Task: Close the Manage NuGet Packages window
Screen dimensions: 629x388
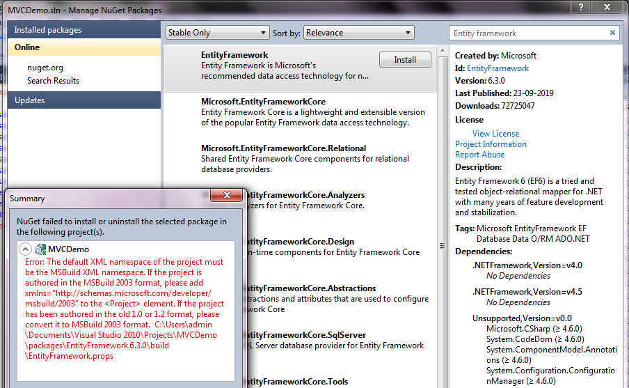Action: click(607, 7)
